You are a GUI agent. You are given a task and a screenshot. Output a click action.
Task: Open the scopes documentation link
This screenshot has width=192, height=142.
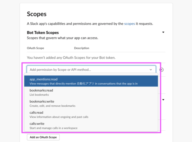pos(129,24)
